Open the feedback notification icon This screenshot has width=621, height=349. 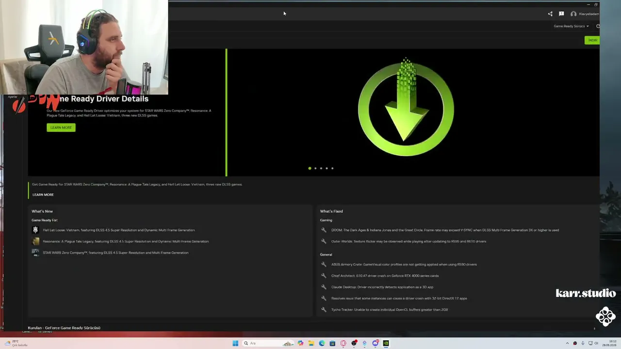(561, 14)
